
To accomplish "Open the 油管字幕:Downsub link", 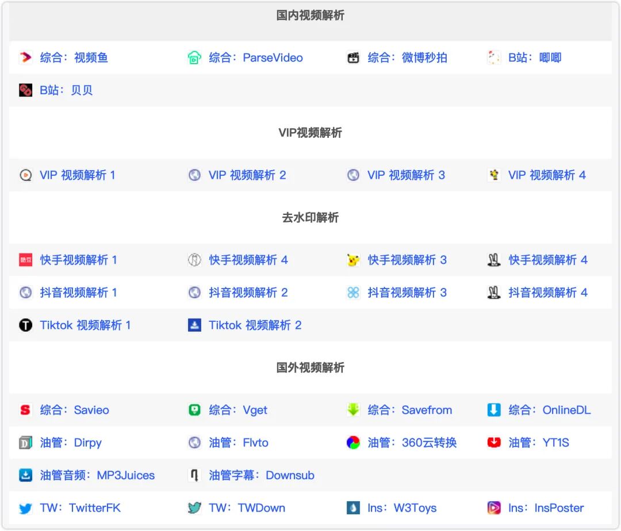I will point(262,475).
